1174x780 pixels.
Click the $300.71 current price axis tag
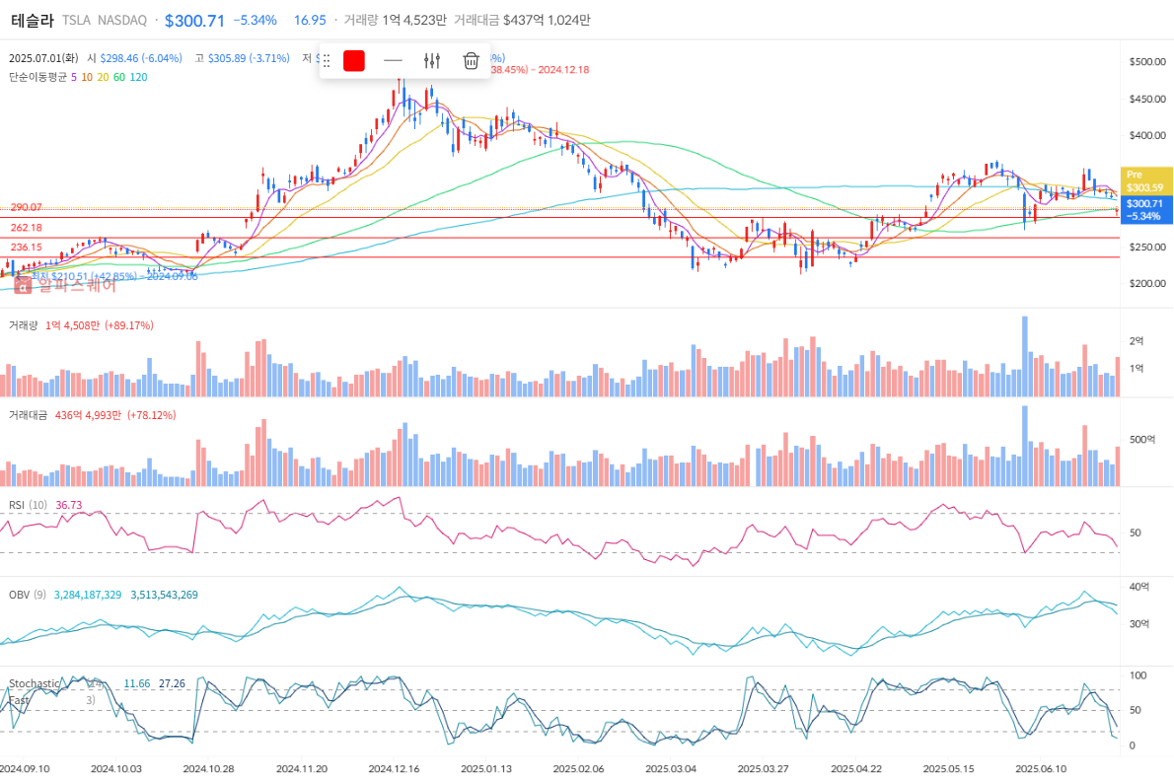pyautogui.click(x=1145, y=210)
